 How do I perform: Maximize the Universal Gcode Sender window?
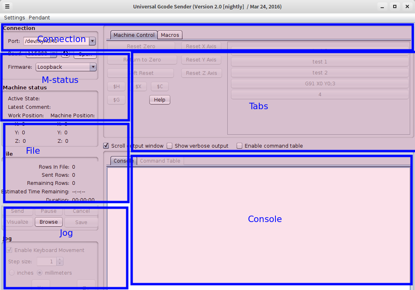[395, 6]
